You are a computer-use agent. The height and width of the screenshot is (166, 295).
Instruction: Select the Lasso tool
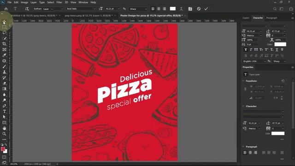pos(4,33)
